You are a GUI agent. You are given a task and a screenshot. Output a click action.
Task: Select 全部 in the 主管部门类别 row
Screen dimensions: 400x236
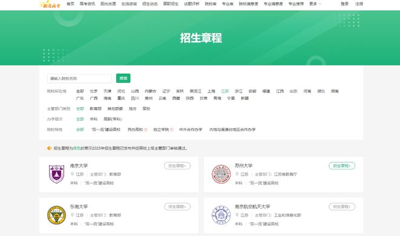[x=80, y=109]
